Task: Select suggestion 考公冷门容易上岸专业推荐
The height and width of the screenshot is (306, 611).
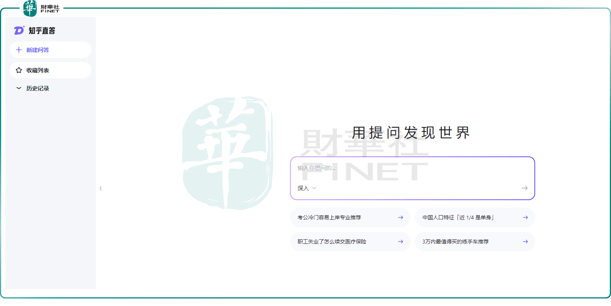Action: point(350,217)
